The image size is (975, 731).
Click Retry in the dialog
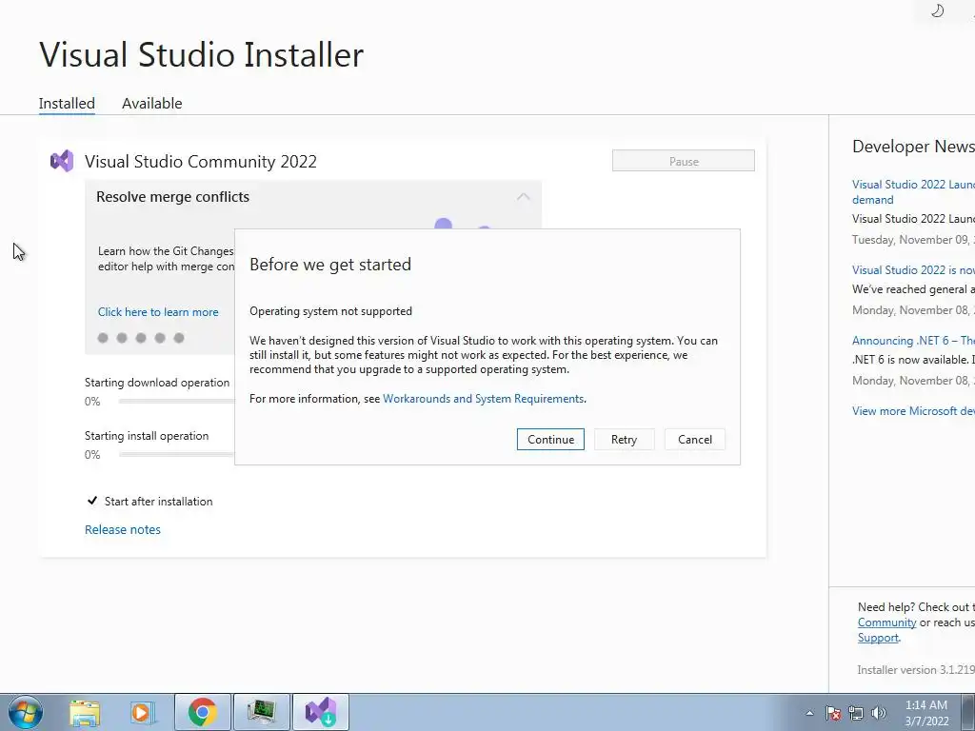tap(624, 440)
